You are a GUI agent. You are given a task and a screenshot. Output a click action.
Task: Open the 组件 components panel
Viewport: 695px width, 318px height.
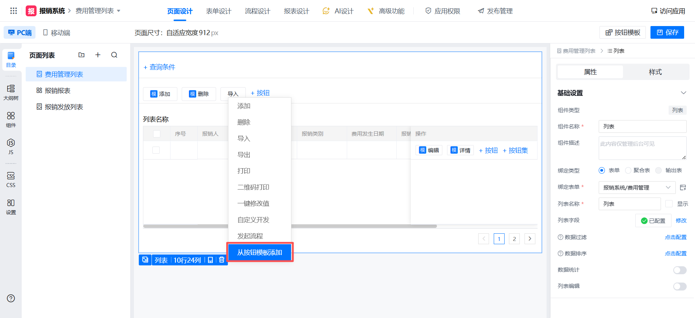click(11, 119)
